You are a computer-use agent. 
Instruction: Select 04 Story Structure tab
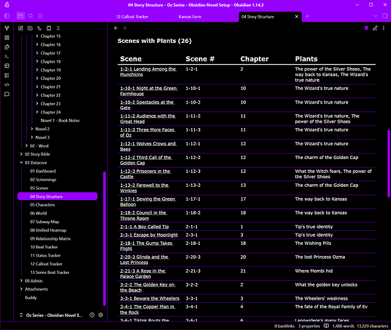(258, 16)
